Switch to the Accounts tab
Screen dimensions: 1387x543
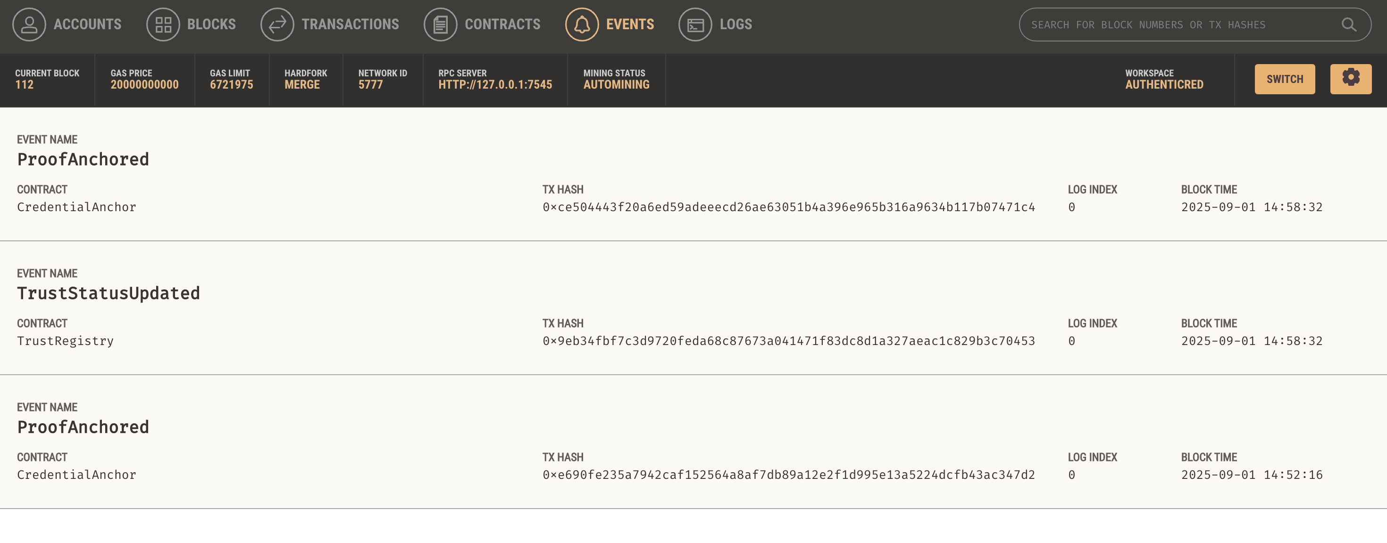87,25
